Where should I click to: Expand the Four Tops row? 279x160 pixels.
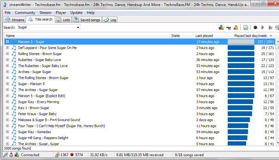8,126
